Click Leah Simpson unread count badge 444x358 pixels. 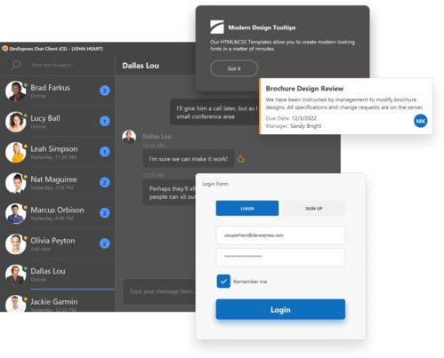coord(105,152)
